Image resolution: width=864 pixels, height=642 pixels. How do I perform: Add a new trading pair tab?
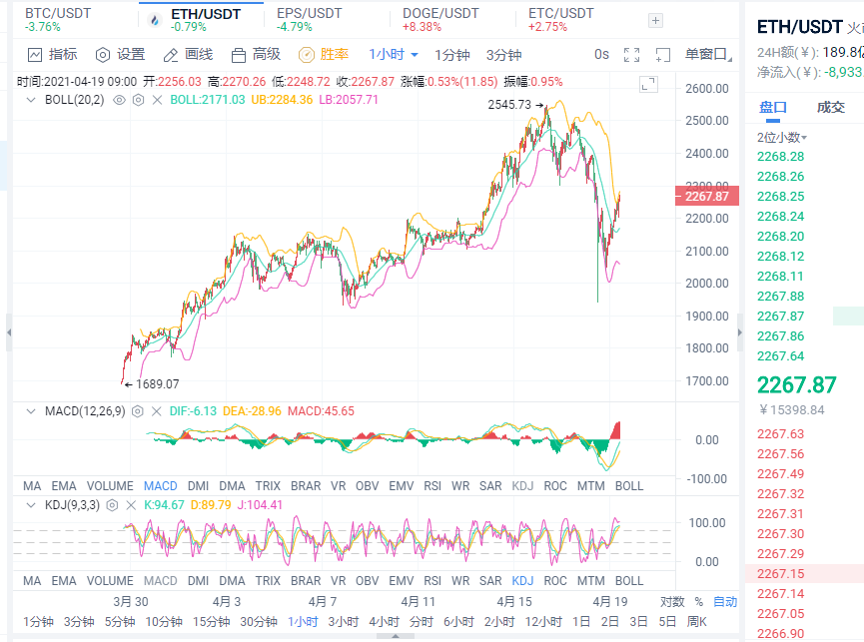click(655, 20)
